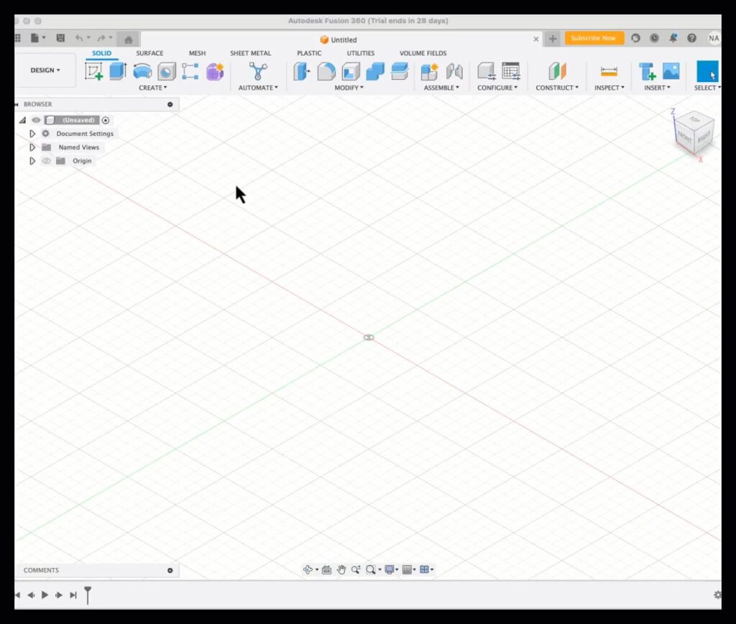Select the Measure tool
The width and height of the screenshot is (736, 624).
[609, 71]
